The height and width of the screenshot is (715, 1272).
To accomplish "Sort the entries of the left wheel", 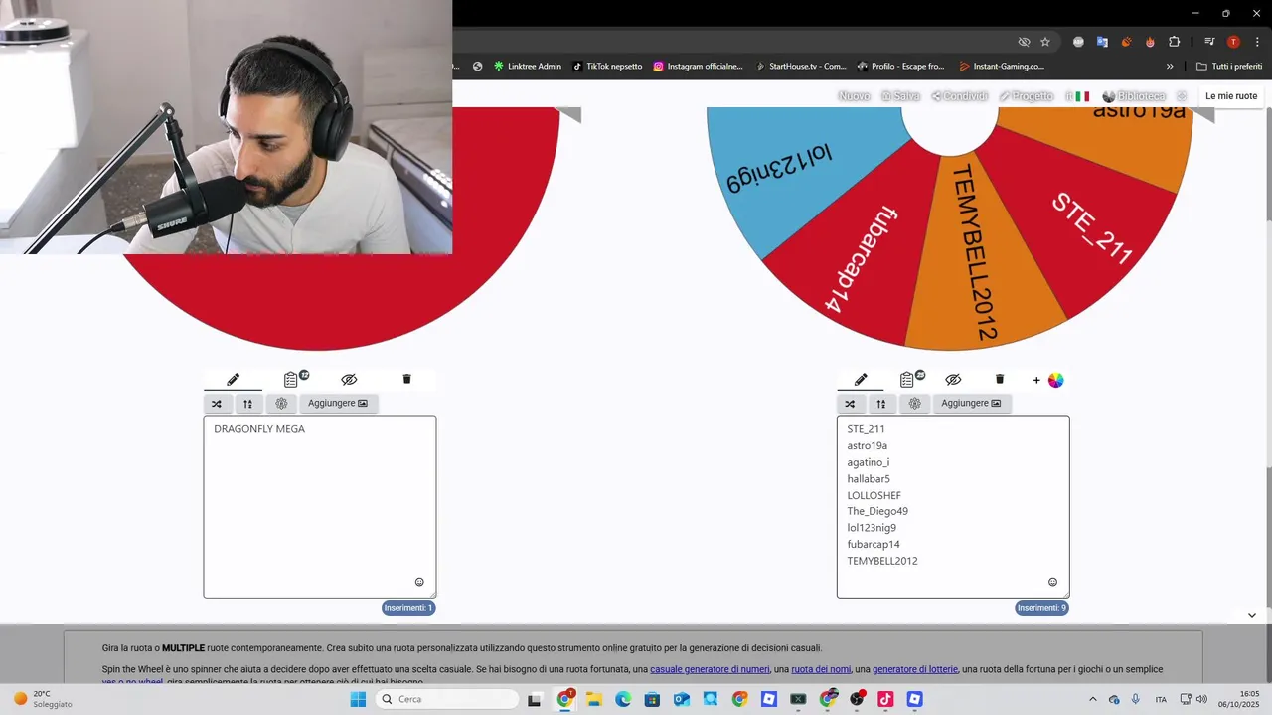I will click(x=248, y=404).
